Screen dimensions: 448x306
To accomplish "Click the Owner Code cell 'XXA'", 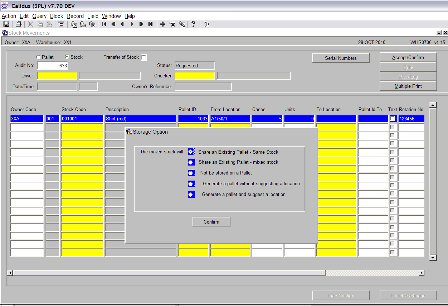I will pyautogui.click(x=27, y=119).
